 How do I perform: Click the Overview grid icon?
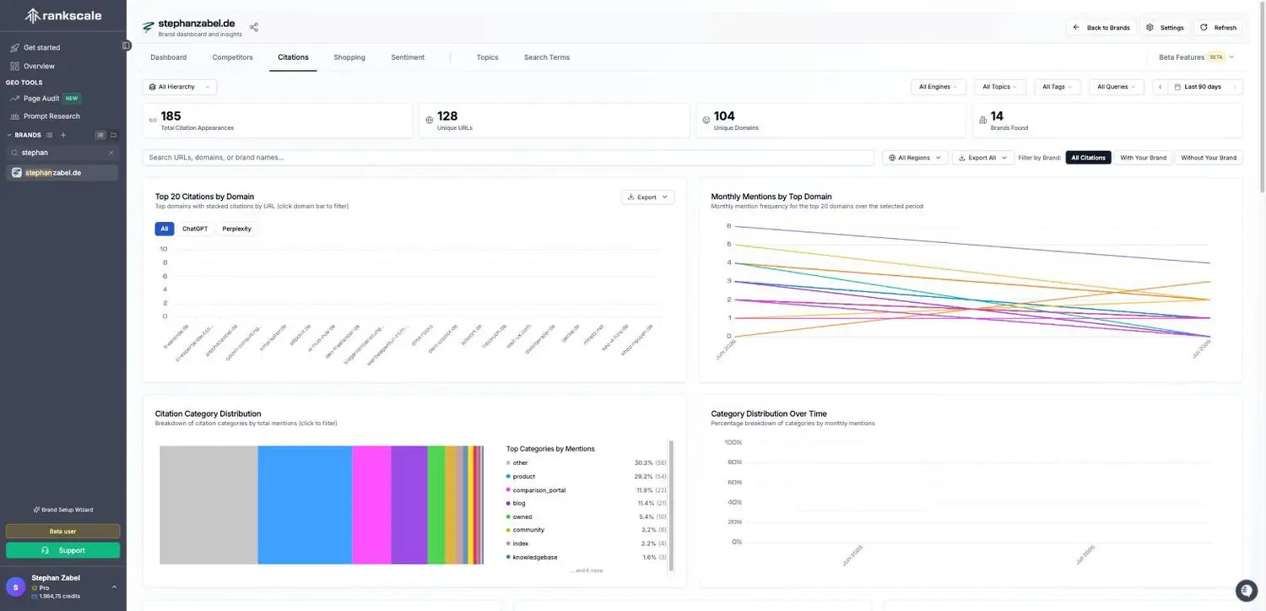coord(14,66)
